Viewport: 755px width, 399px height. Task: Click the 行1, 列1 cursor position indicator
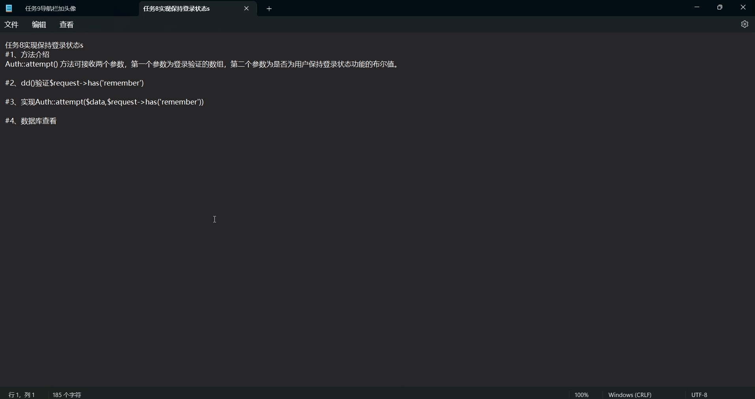22,395
